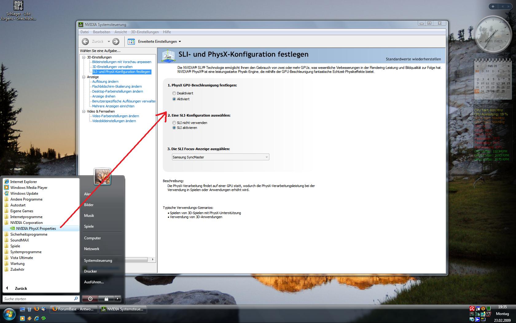The image size is (516, 323).
Task: Click NVIDIA PhysX Properties start menu entry
Action: [x=36, y=229]
